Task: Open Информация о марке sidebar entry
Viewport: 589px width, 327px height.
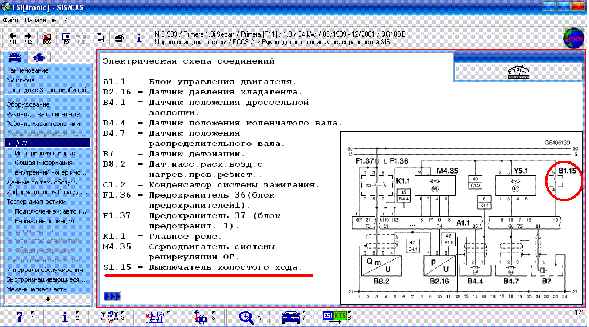Action: click(45, 153)
